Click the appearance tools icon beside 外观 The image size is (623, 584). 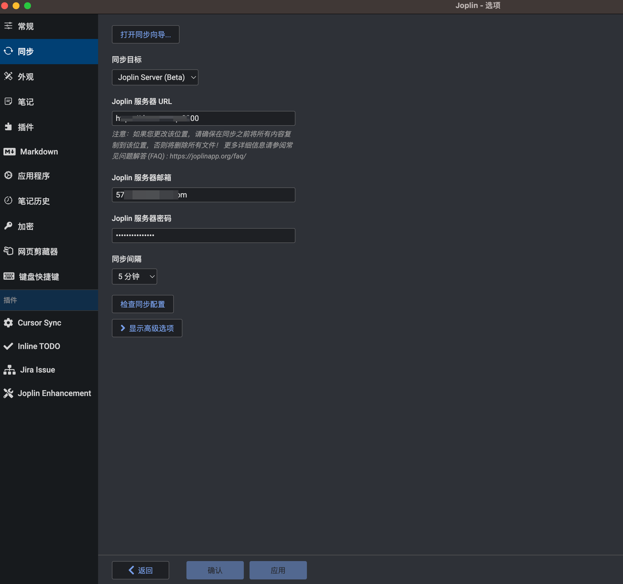coord(8,76)
